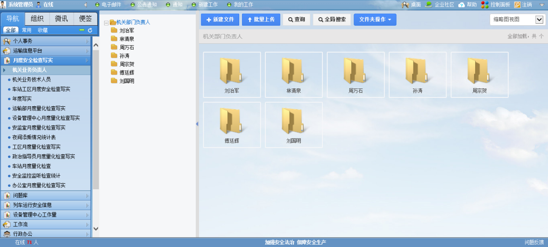Click the 新建文件 button
Image resolution: width=548 pixels, height=247 pixels.
pyautogui.click(x=220, y=20)
